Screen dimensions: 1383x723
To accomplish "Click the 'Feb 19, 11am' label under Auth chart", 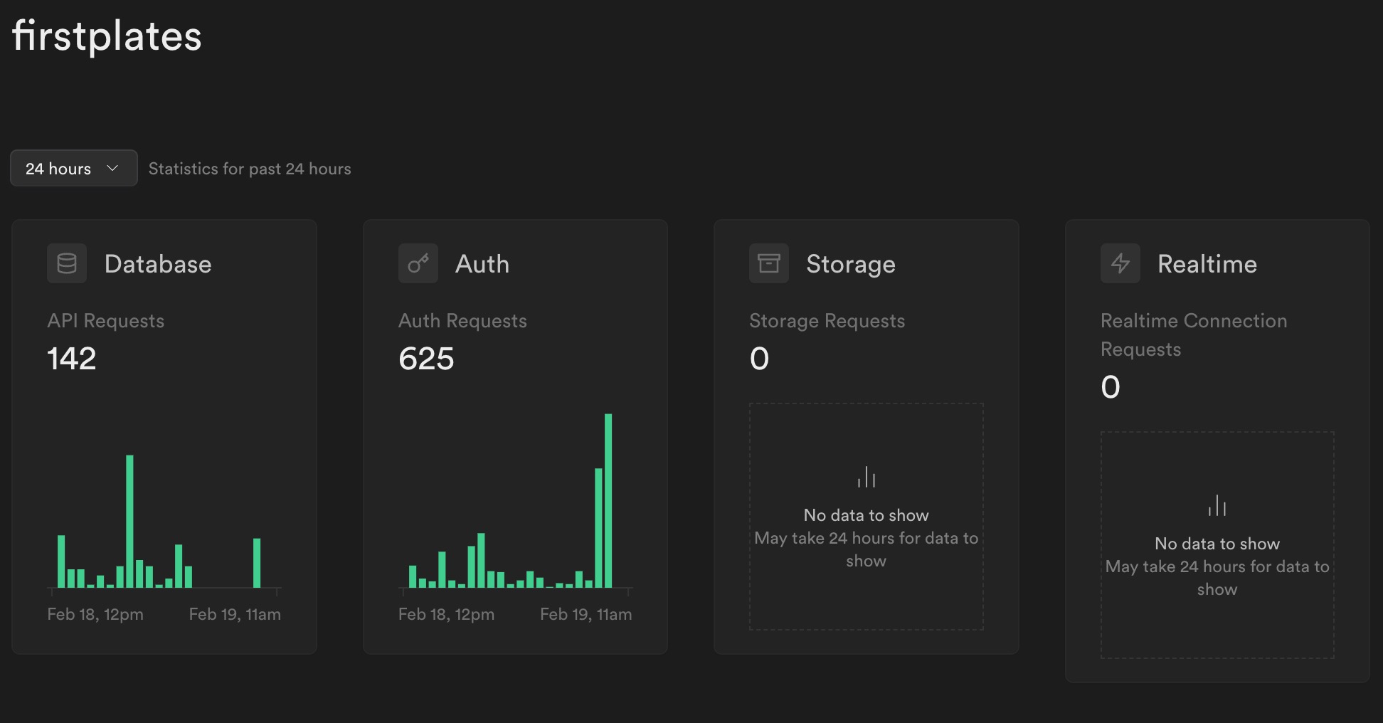I will (585, 614).
